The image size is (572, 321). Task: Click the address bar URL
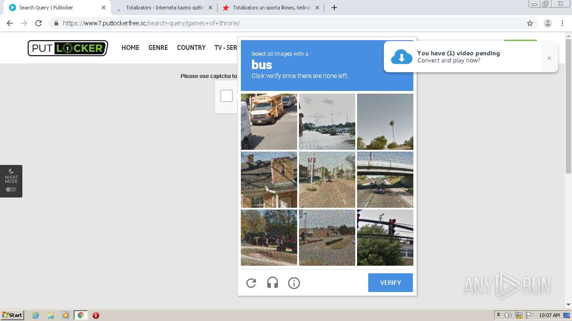click(x=151, y=23)
